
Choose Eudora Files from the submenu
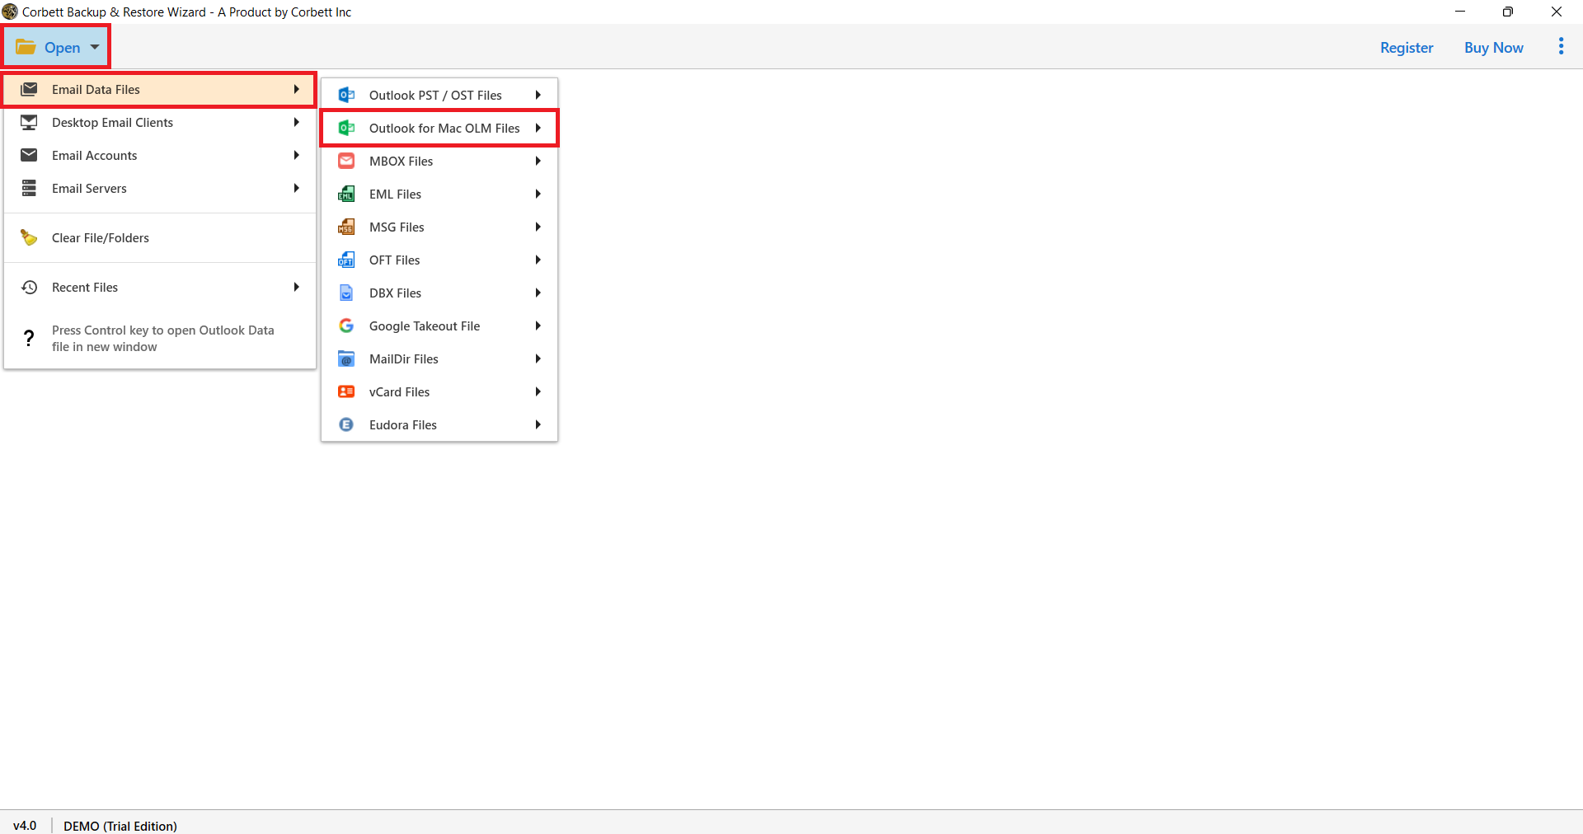(439, 424)
